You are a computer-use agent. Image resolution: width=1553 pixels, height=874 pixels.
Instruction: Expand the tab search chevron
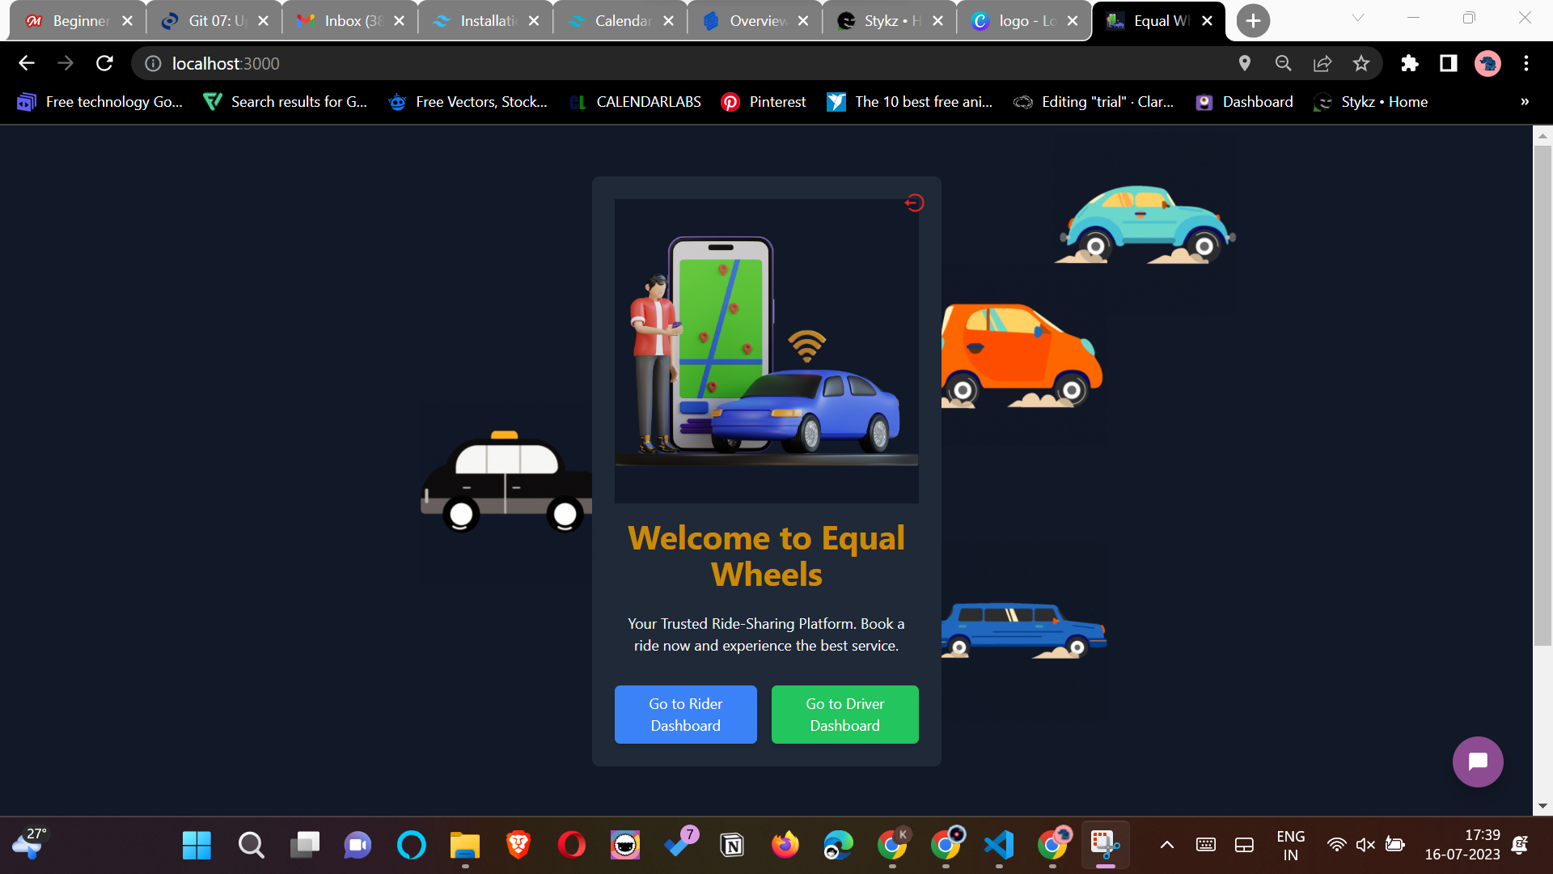pyautogui.click(x=1358, y=18)
